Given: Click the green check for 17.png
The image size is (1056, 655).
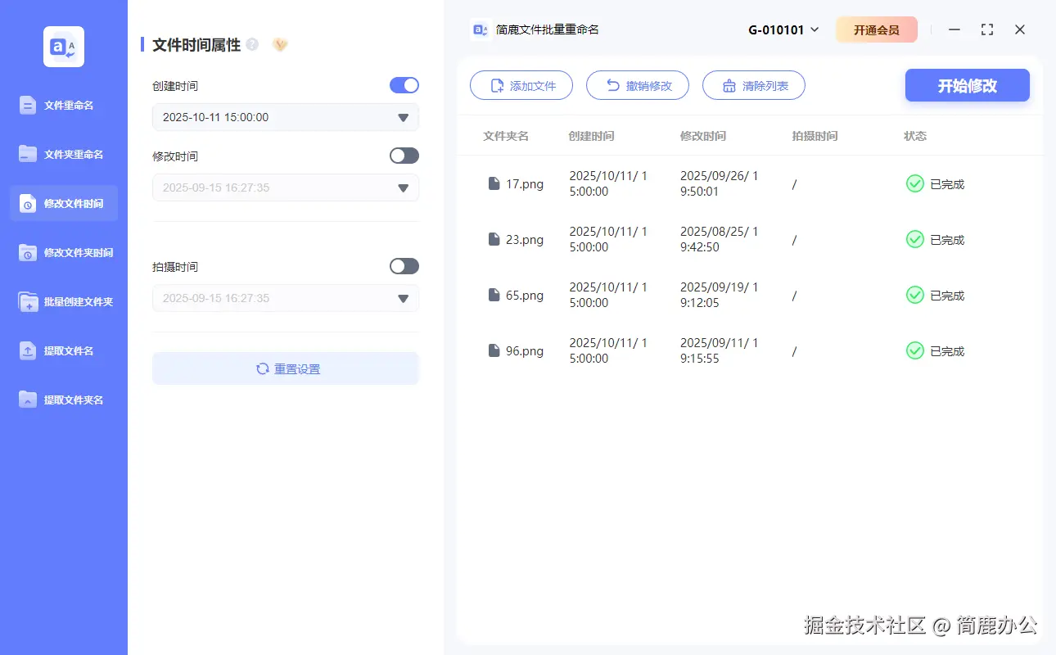Looking at the screenshot, I should (915, 183).
